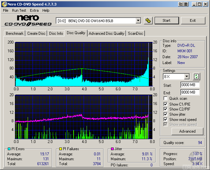Enable the Quick scan checkbox
The width and height of the screenshot is (210, 170).
pyautogui.click(x=166, y=98)
